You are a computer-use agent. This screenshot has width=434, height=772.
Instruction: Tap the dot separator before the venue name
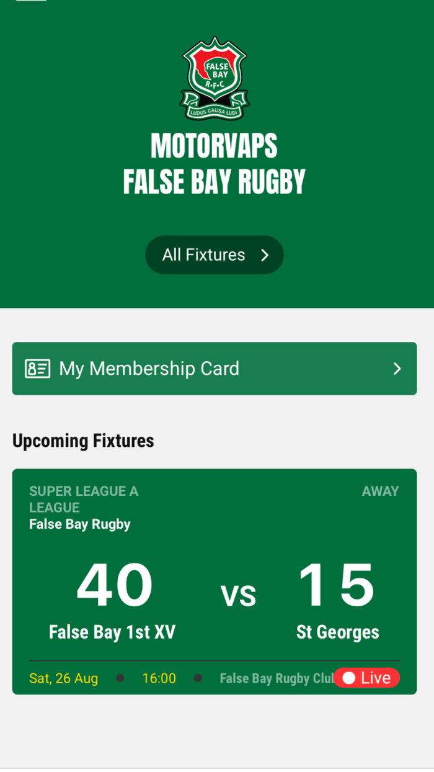(x=198, y=678)
